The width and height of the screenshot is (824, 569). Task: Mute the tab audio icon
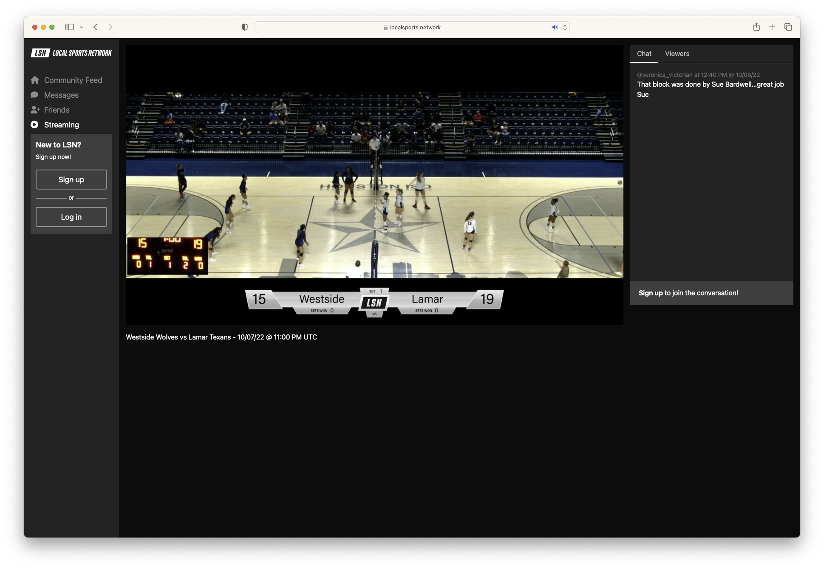(555, 27)
